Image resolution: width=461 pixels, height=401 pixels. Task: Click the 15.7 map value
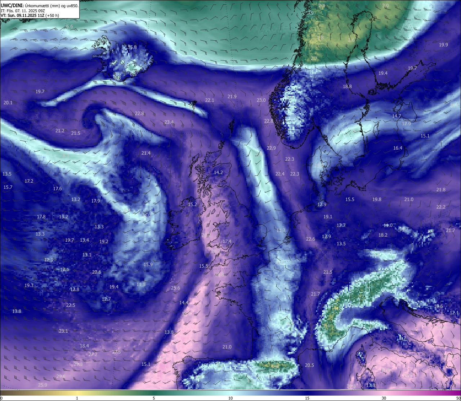point(8,187)
